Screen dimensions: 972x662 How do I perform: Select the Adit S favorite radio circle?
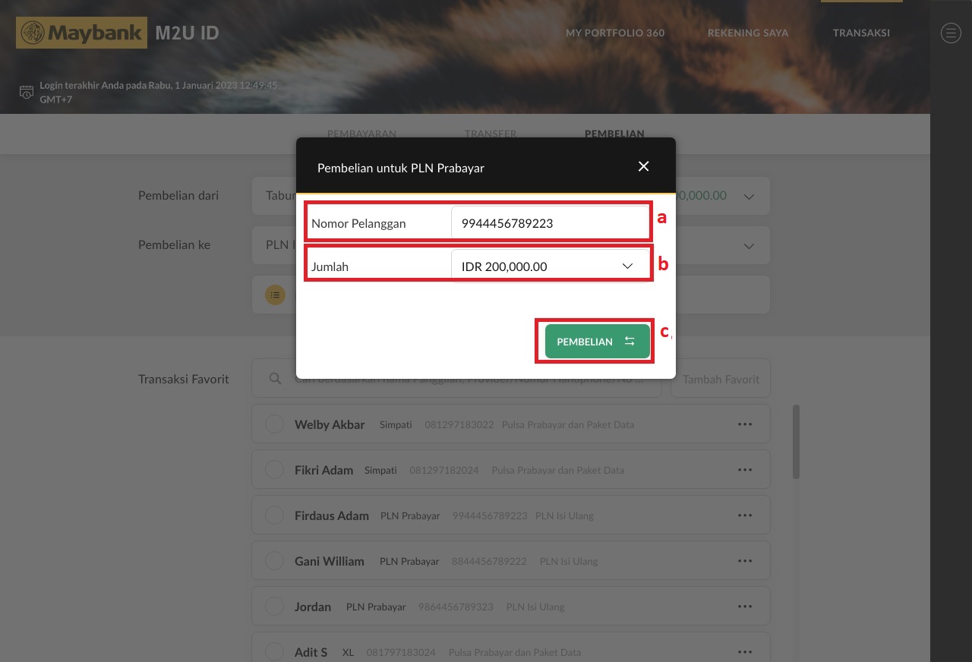coord(274,651)
